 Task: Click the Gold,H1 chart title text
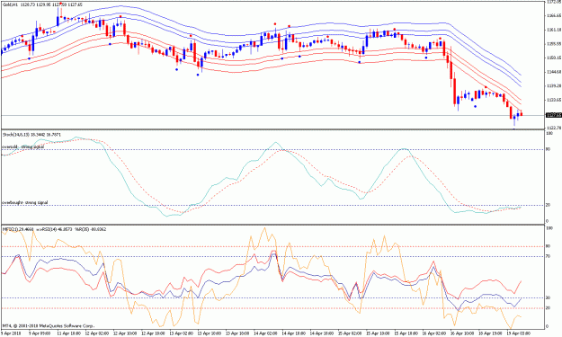[42, 4]
